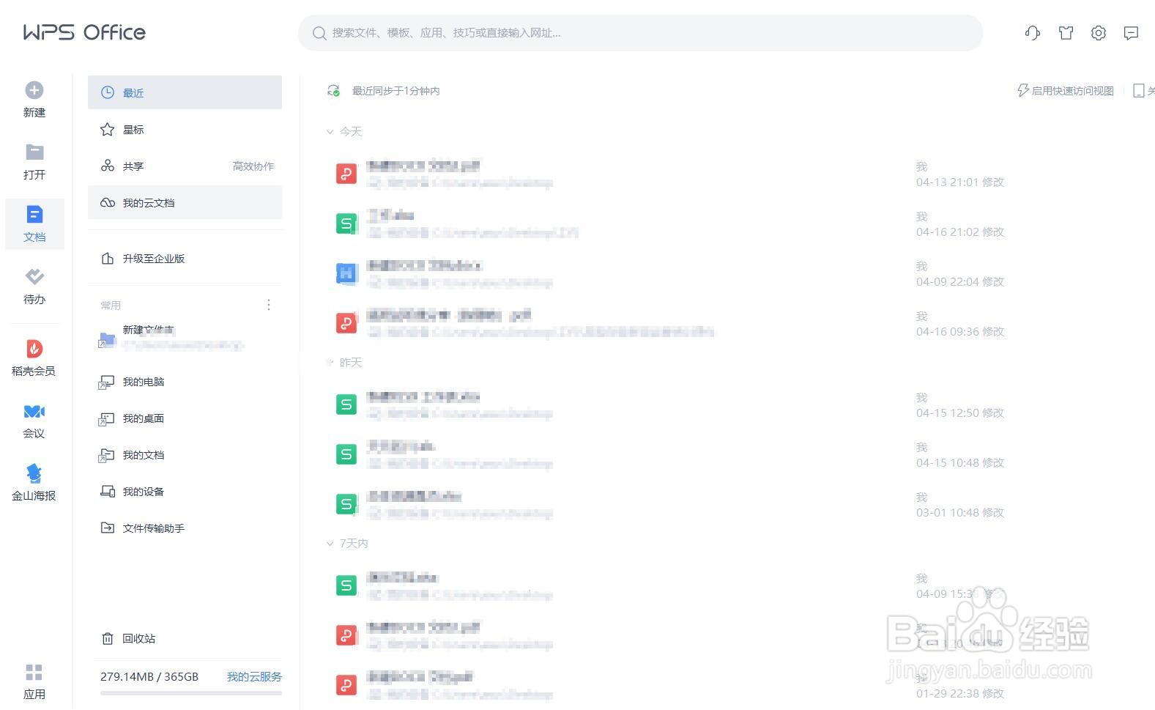Open 我的云文档 tab
1155x710 pixels.
(185, 202)
